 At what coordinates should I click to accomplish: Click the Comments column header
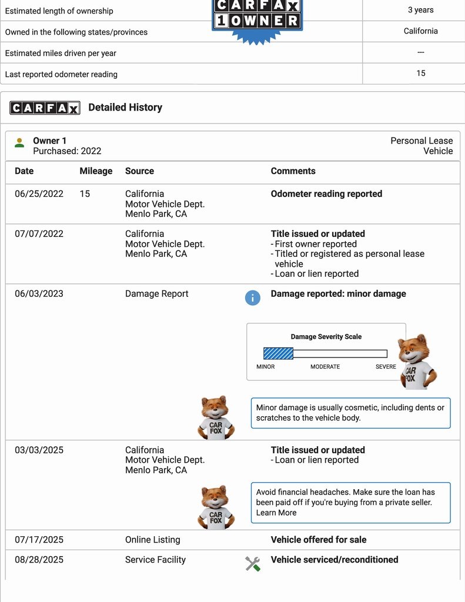(x=293, y=171)
